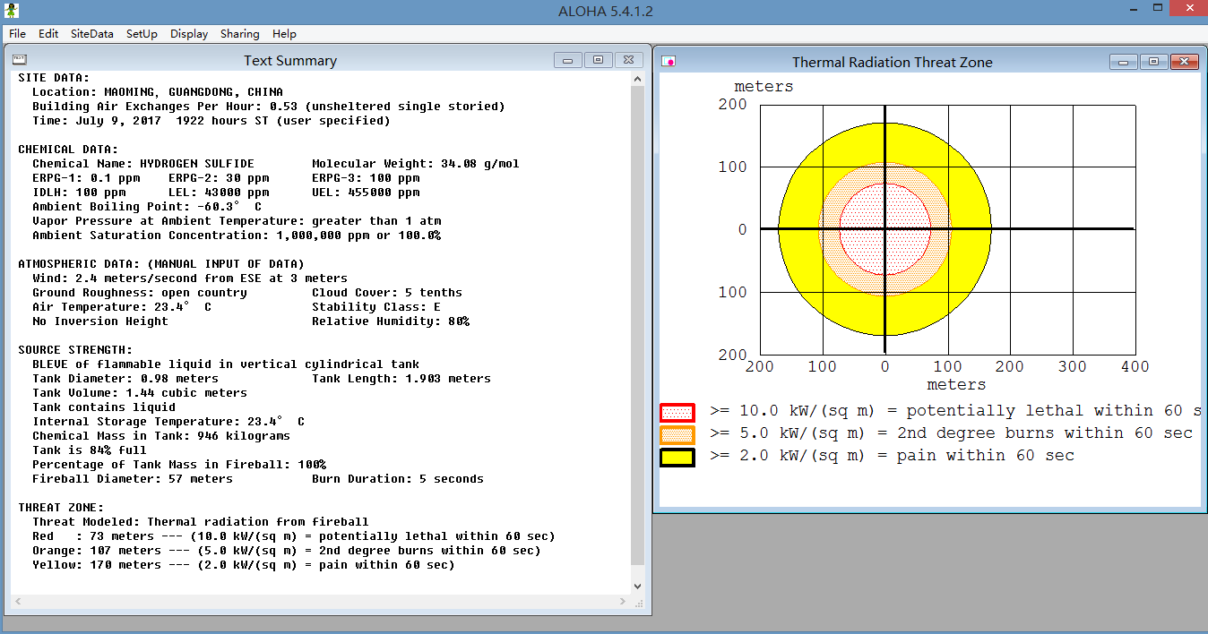This screenshot has height=634, width=1208.
Task: Click Tank Diameter: 0.98 meters text
Action: tap(125, 379)
